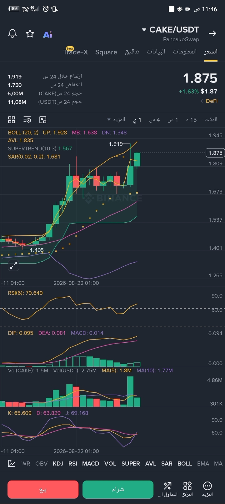This screenshot has width=225, height=504.
Task: Toggle the KDJ indicator
Action: click(58, 464)
